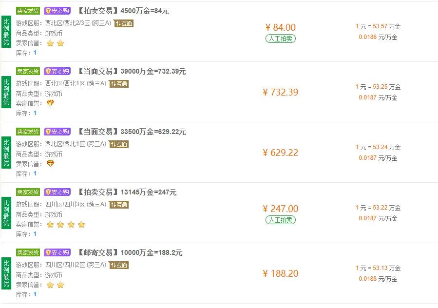Viewport: 438px width, 308px height.
Task: Click 人工拍卖 tag under ¥247.00
Action: click(281, 220)
